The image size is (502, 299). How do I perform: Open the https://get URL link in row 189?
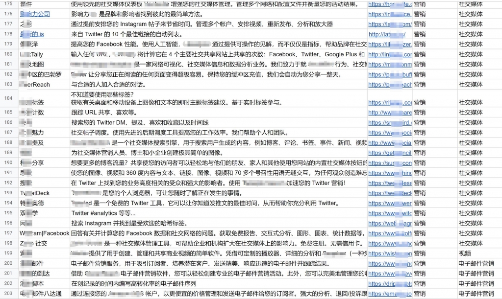pyautogui.click(x=390, y=153)
